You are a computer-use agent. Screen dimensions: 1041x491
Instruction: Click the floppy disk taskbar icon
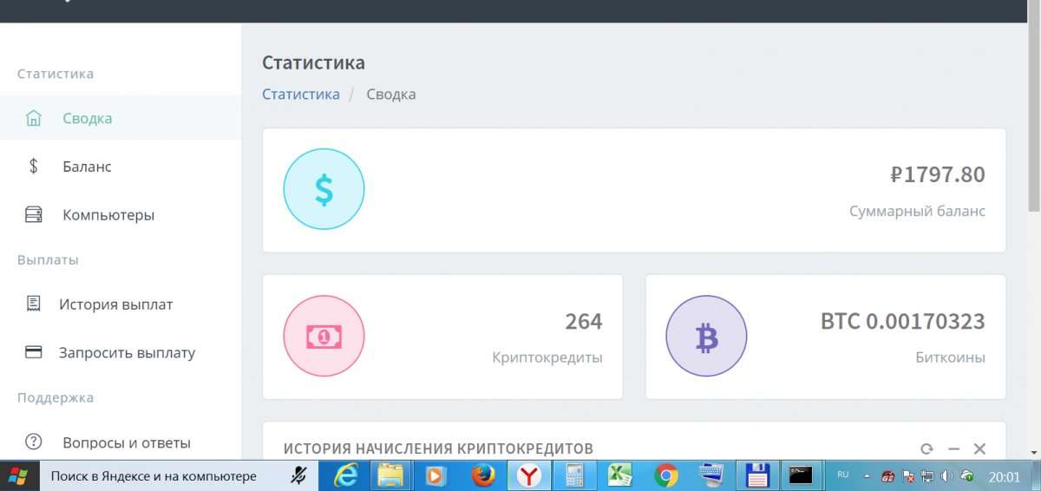pos(758,475)
